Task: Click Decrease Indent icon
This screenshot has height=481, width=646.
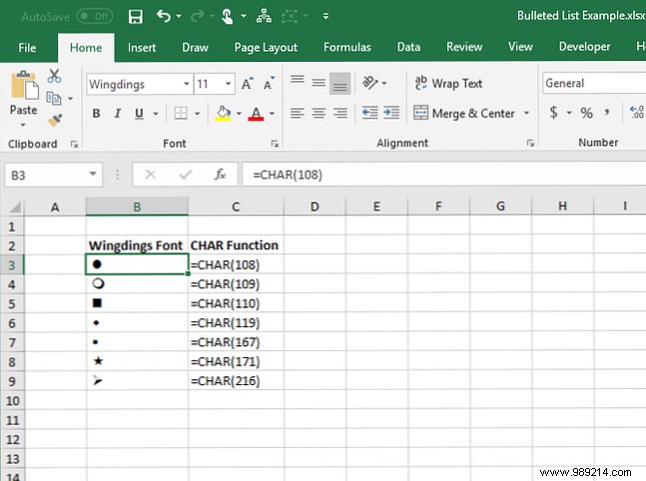Action: click(x=369, y=113)
